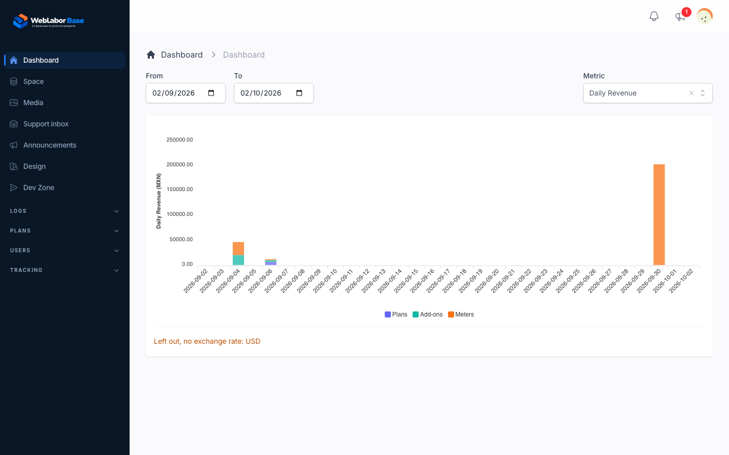This screenshot has height=455, width=729.
Task: Open the From date calendar picker icon
Action: (x=211, y=93)
